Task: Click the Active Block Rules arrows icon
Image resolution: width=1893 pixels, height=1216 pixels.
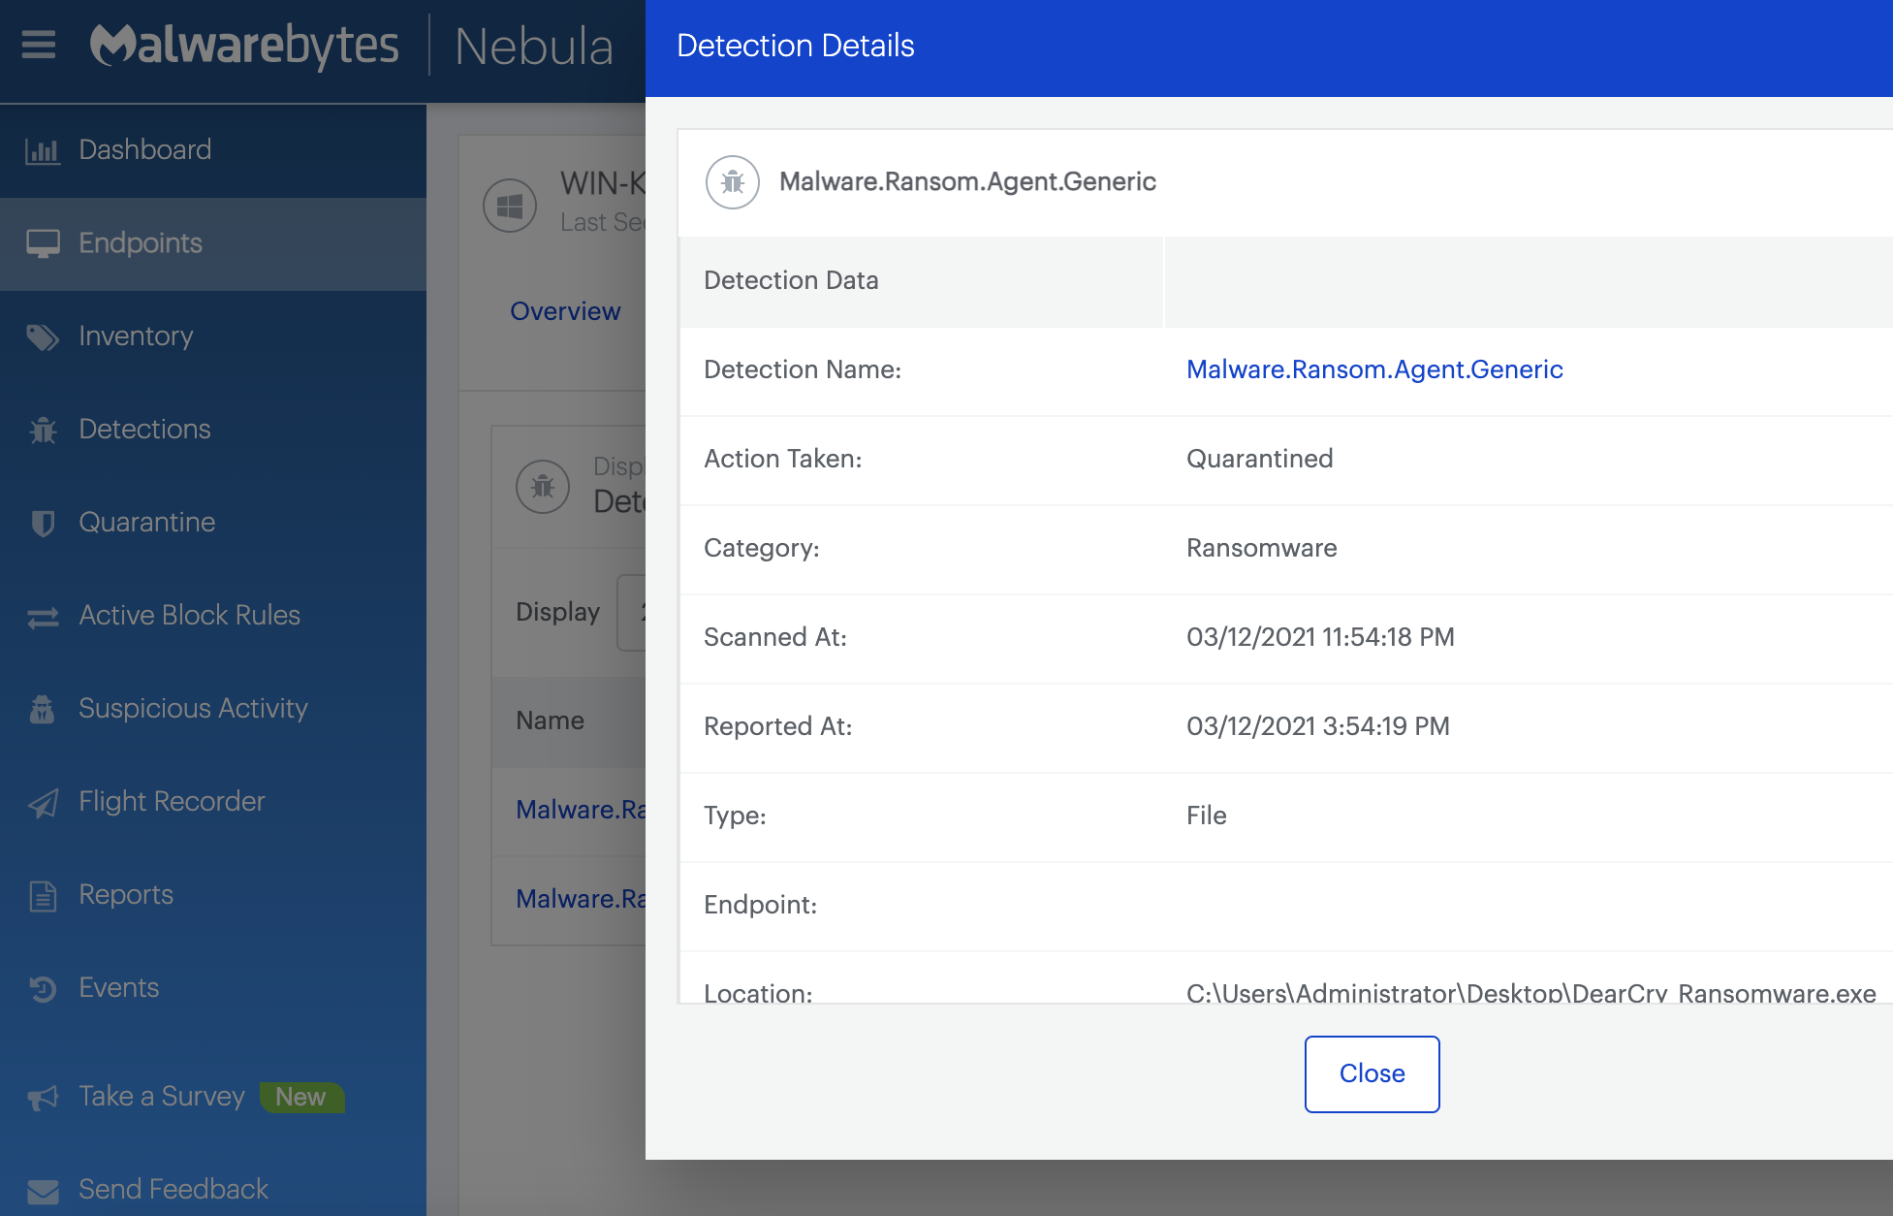Action: click(x=43, y=617)
